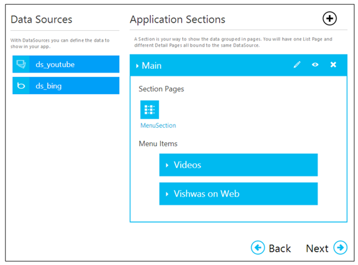The height and width of the screenshot is (265, 358).
Task: Edit the Main section with pencil icon
Action: [297, 65]
